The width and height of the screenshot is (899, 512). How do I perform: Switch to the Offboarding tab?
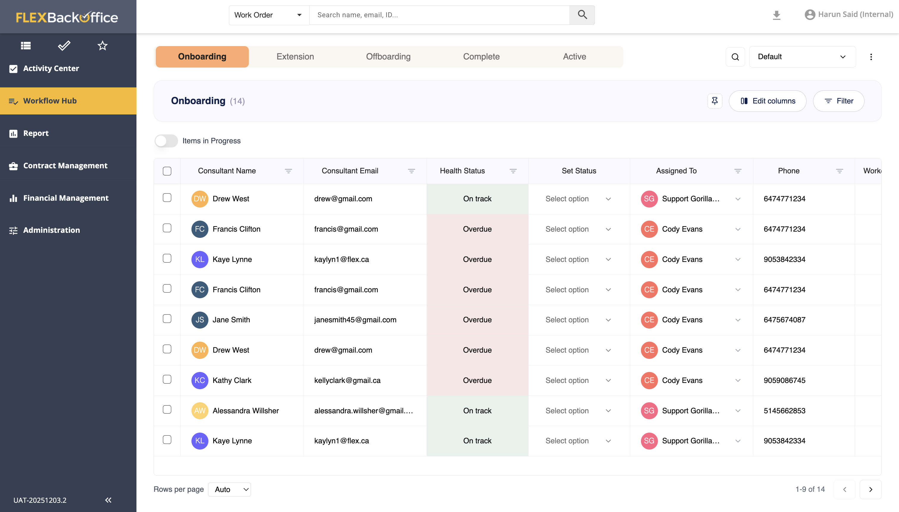click(x=388, y=56)
